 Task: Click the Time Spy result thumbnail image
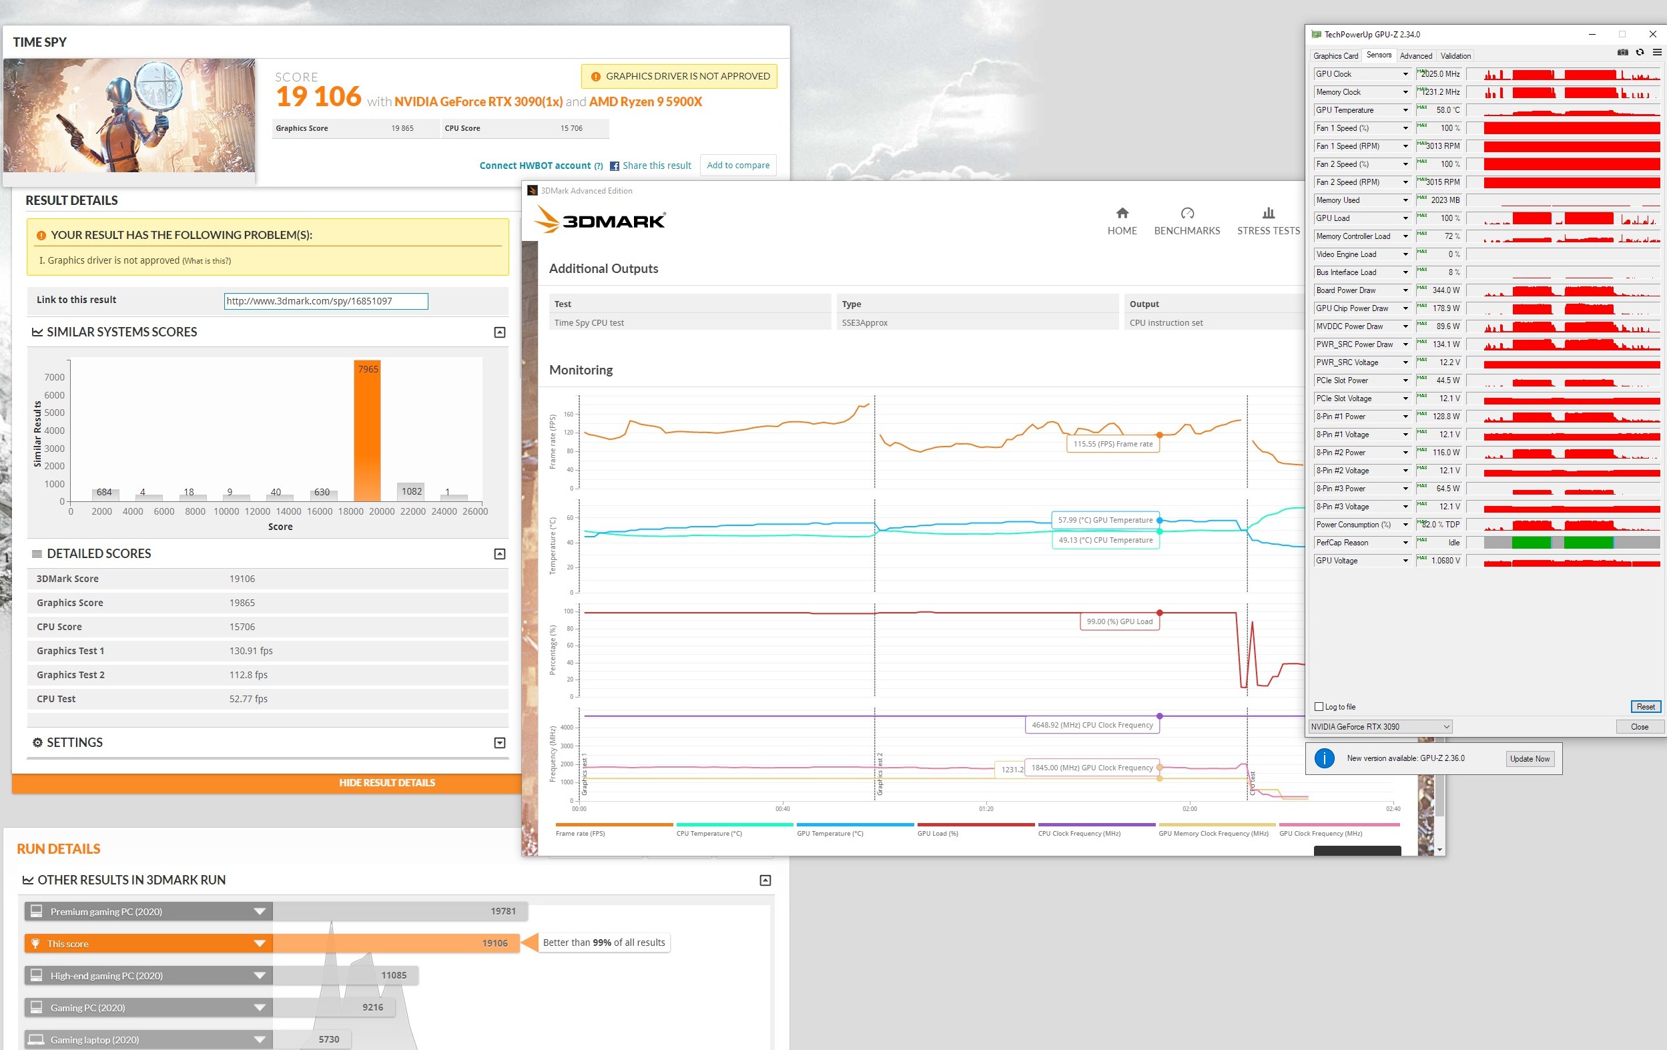coord(129,115)
